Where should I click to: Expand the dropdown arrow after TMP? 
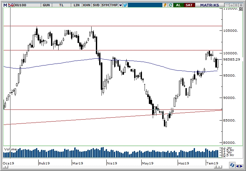[120, 5]
